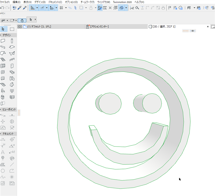Click the scissors Trim icon

click(132, 8)
